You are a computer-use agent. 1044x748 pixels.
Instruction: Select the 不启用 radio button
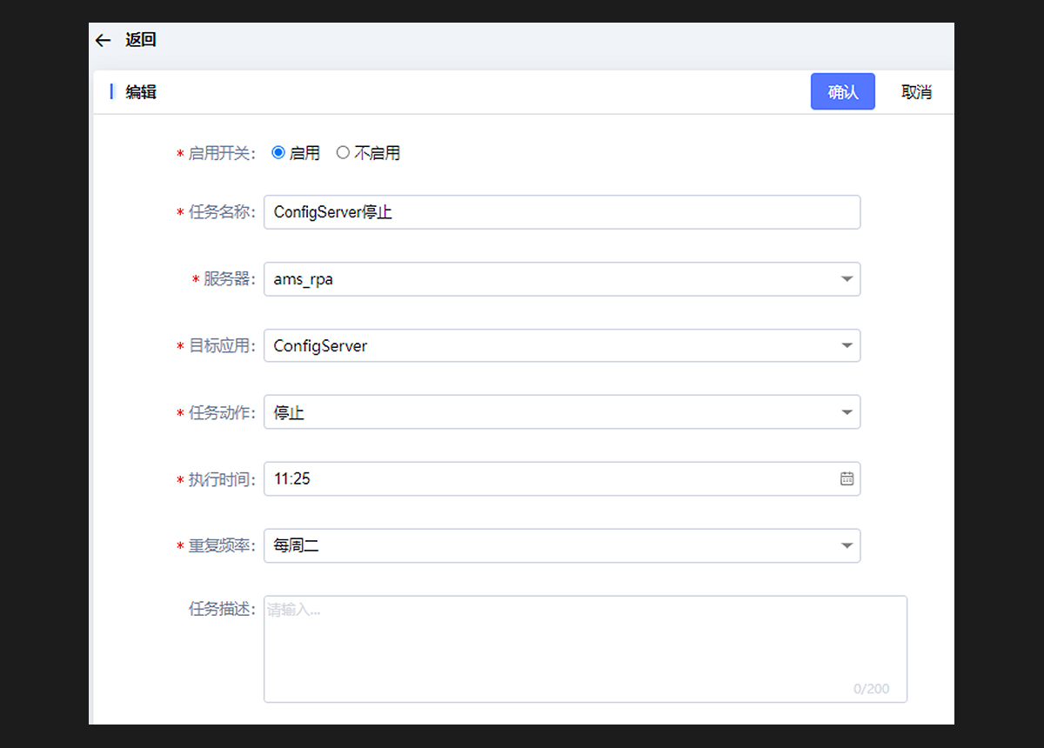[x=343, y=152]
